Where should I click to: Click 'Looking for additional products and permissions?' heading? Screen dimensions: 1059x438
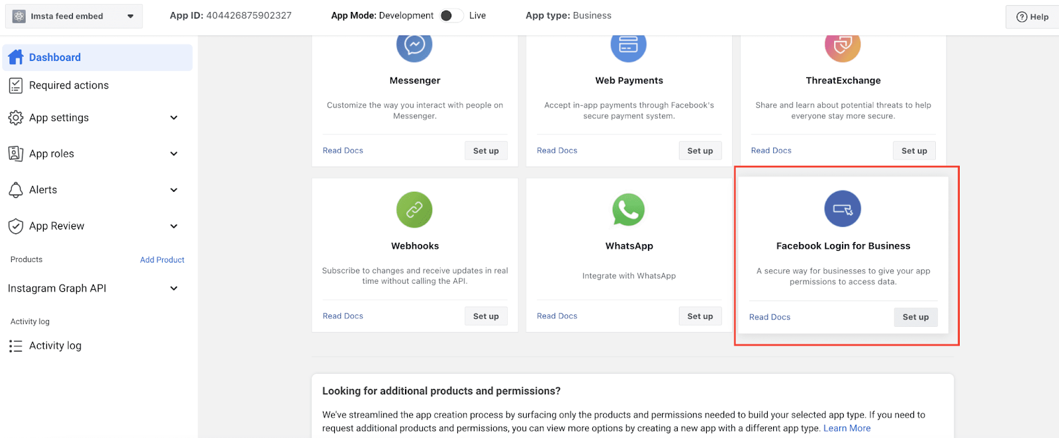[441, 391]
